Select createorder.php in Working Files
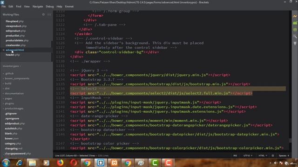Image resolution: width=298 pixels, height=167 pixels. [x=15, y=45]
